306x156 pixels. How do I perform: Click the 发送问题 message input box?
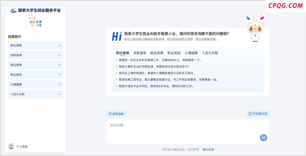click(x=188, y=131)
